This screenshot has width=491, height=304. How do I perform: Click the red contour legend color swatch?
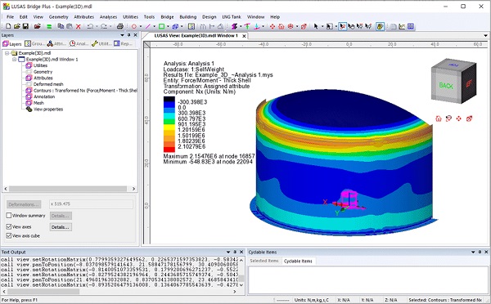pos(169,150)
